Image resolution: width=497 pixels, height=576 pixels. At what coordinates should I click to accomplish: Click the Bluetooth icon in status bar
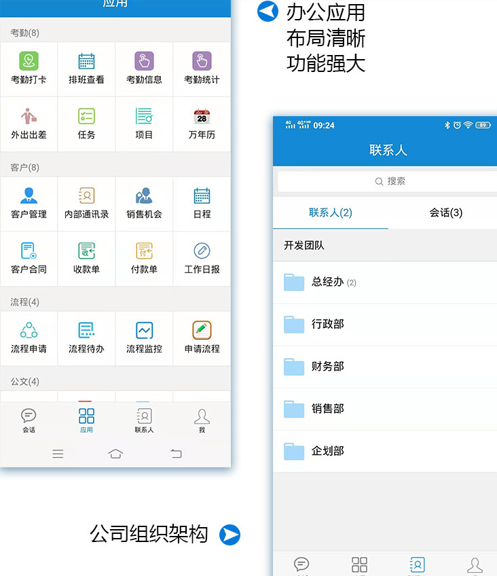coord(447,125)
